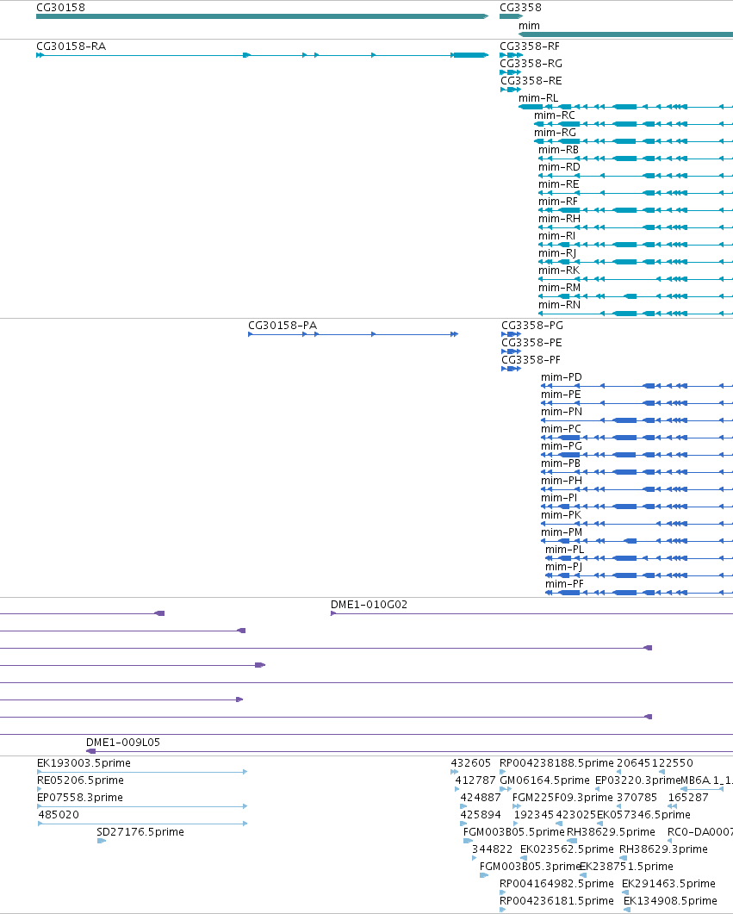
Task: Click the mim-RL transcript label
Action: [x=538, y=98]
